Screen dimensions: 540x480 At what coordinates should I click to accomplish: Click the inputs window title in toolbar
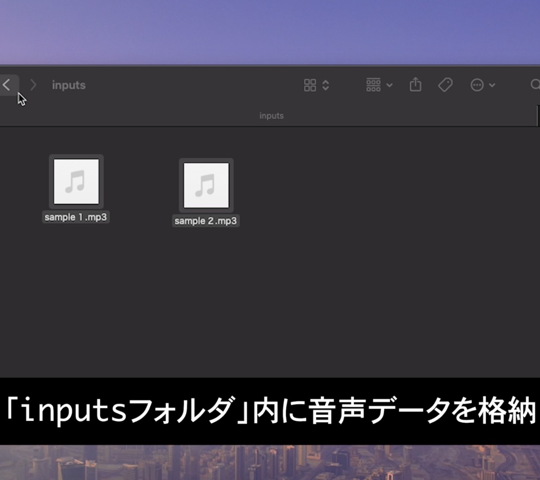coord(69,85)
